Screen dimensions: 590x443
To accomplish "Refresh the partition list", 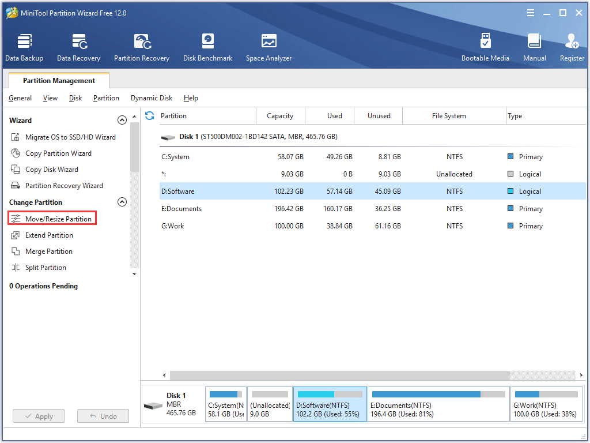I will (x=150, y=115).
